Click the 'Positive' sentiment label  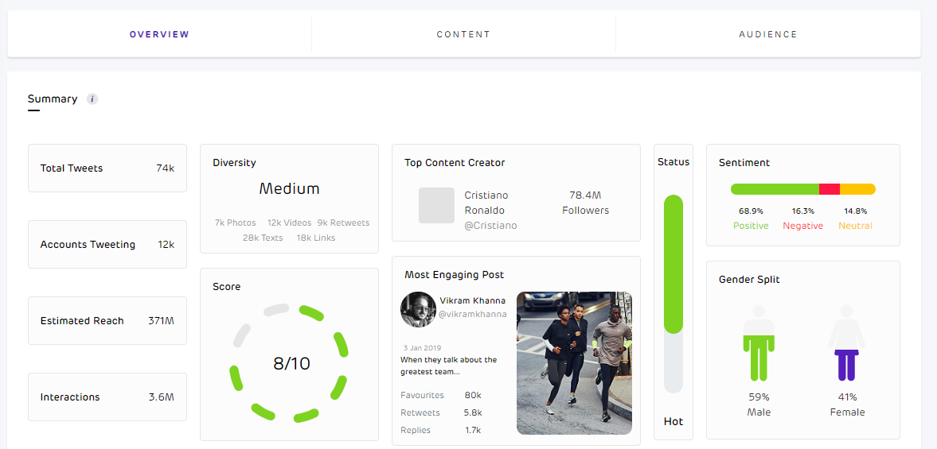click(752, 226)
